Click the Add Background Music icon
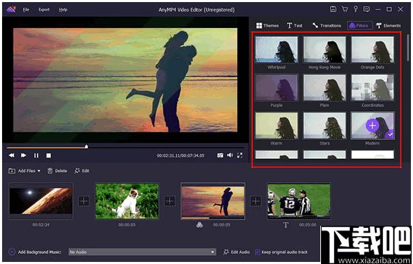The height and width of the screenshot is (264, 413). click(12, 252)
